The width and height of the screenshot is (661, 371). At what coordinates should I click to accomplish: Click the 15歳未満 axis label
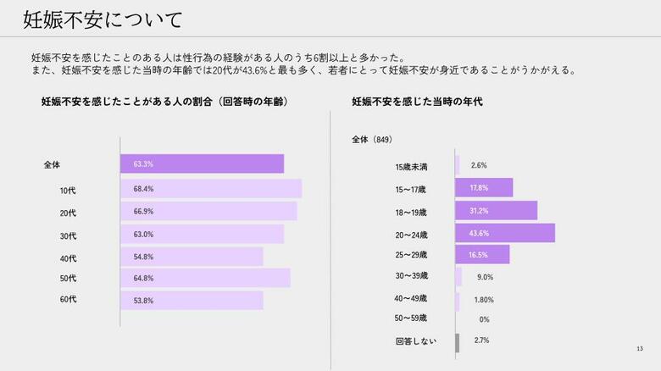(x=411, y=167)
